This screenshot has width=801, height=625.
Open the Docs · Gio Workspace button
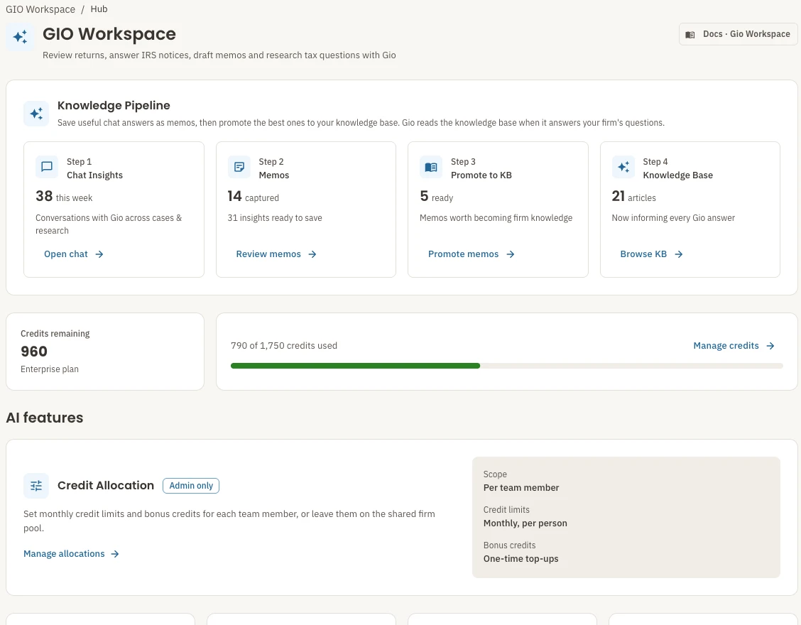(739, 34)
